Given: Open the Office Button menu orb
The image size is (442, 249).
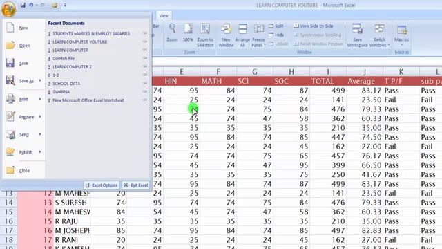Looking at the screenshot, I should (x=8, y=8).
